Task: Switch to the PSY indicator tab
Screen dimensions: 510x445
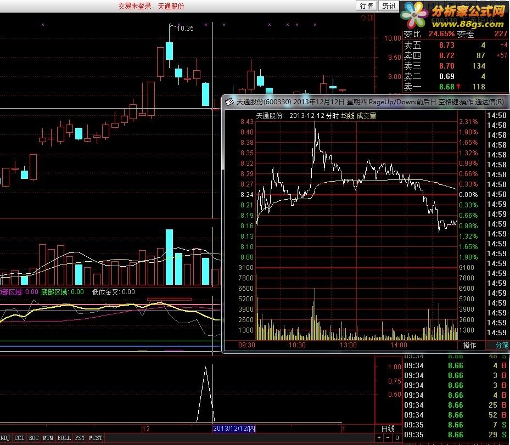Action: coord(80,438)
